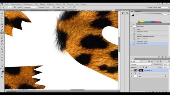Toggle visibility of the white background layer
Viewport: 170px width, 95px height.
[x=131, y=76]
